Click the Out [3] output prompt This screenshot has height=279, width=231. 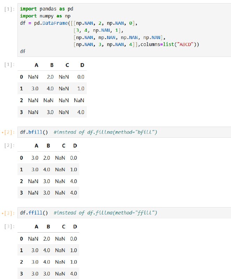coord(9,226)
